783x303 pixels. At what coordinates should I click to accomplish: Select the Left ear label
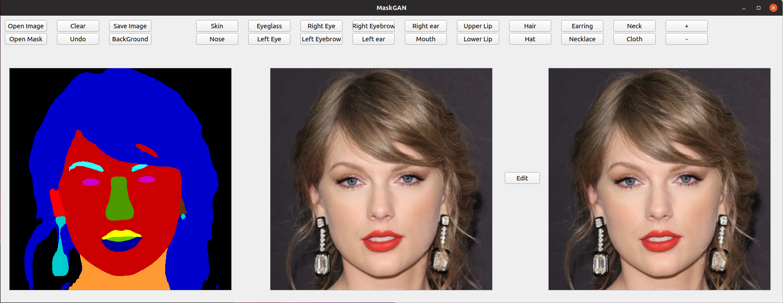373,39
